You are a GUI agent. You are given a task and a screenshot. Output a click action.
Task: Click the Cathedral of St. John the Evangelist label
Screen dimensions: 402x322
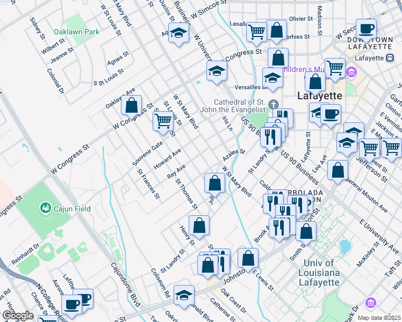click(x=233, y=106)
